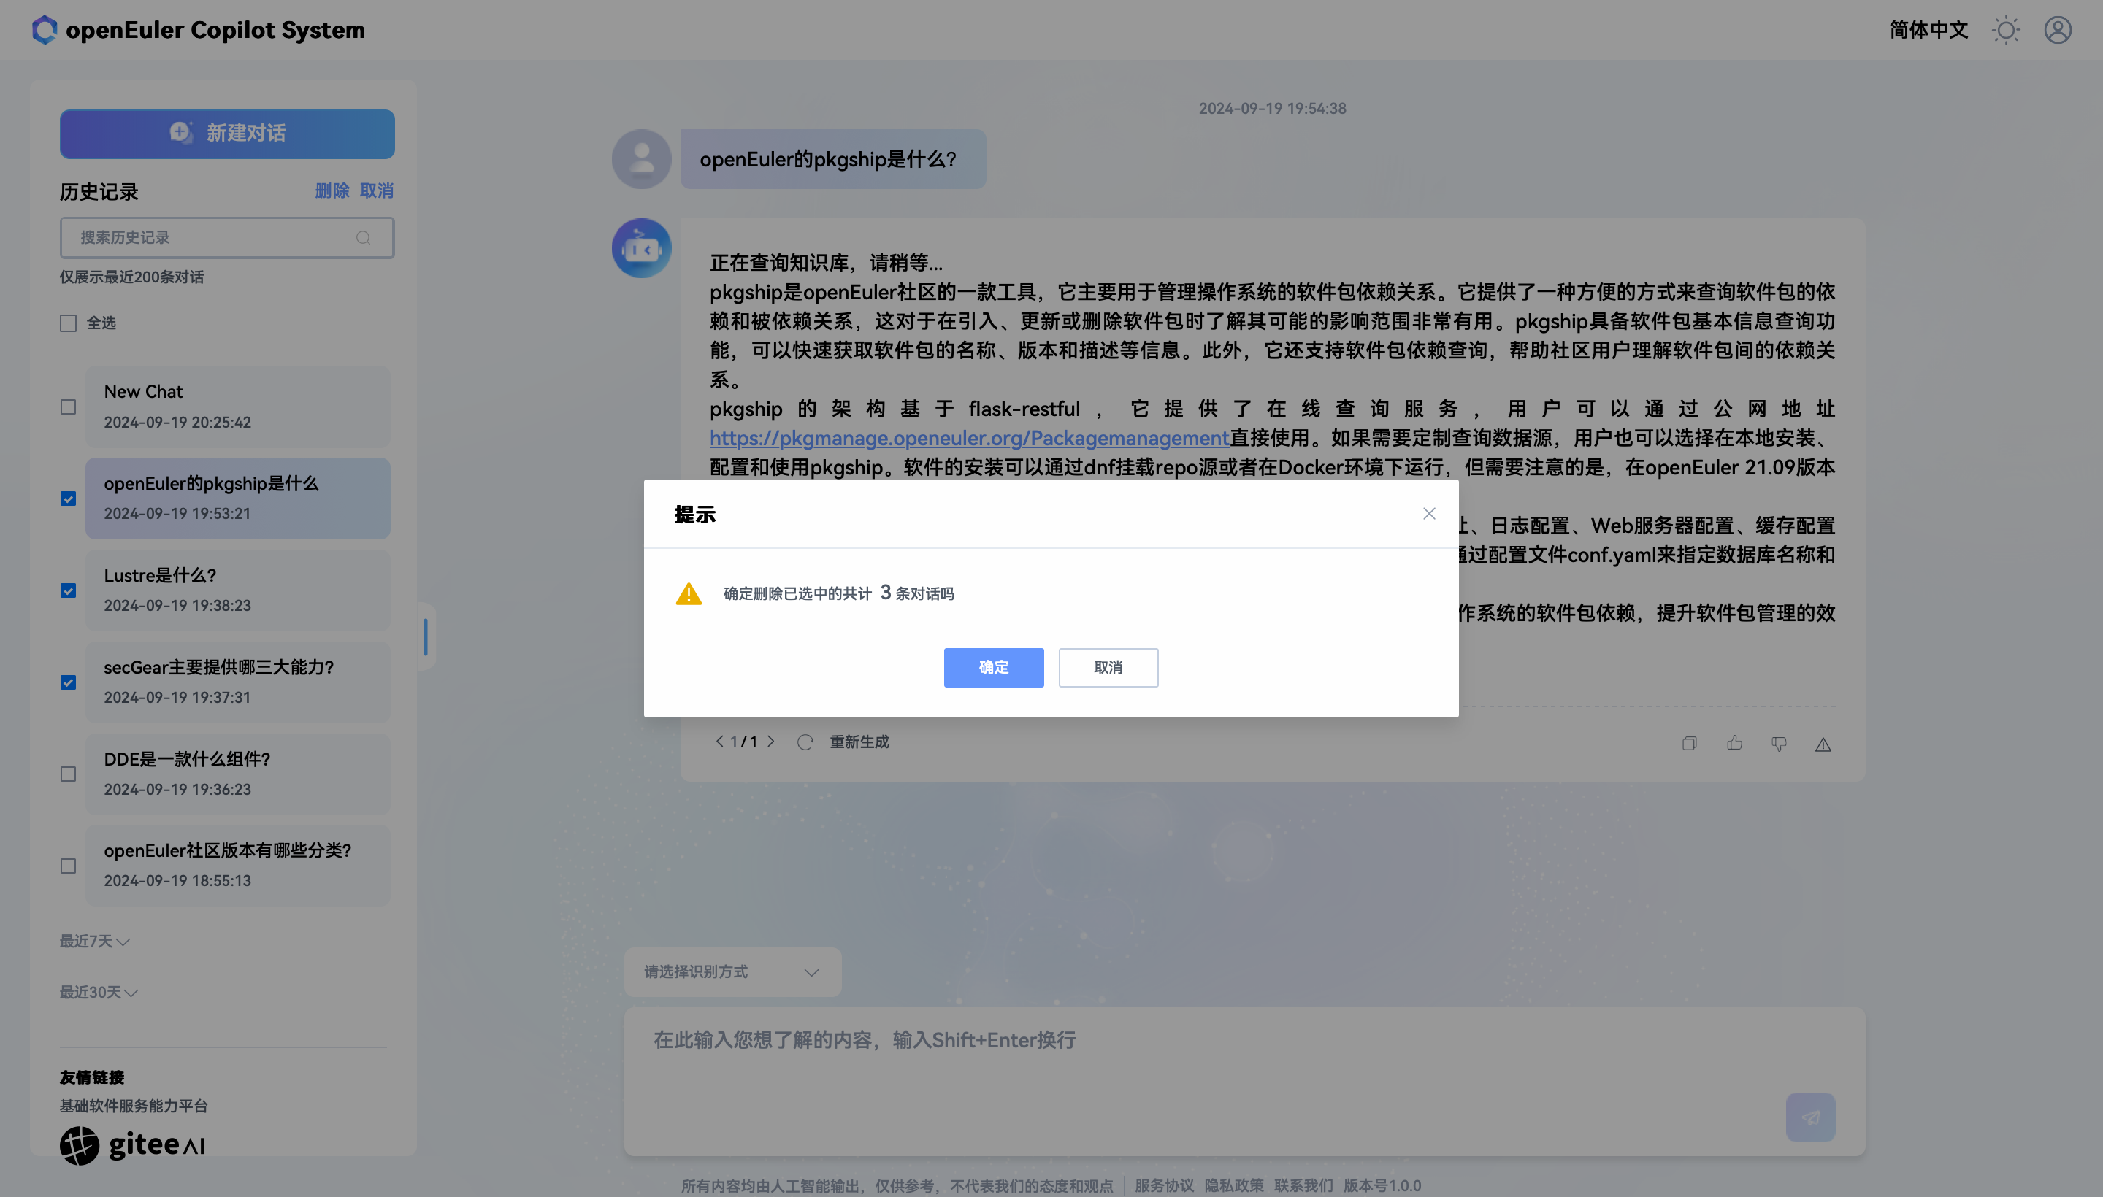2103x1197 pixels.
Task: Open the 请选择识别方式 dropdown
Action: [731, 971]
